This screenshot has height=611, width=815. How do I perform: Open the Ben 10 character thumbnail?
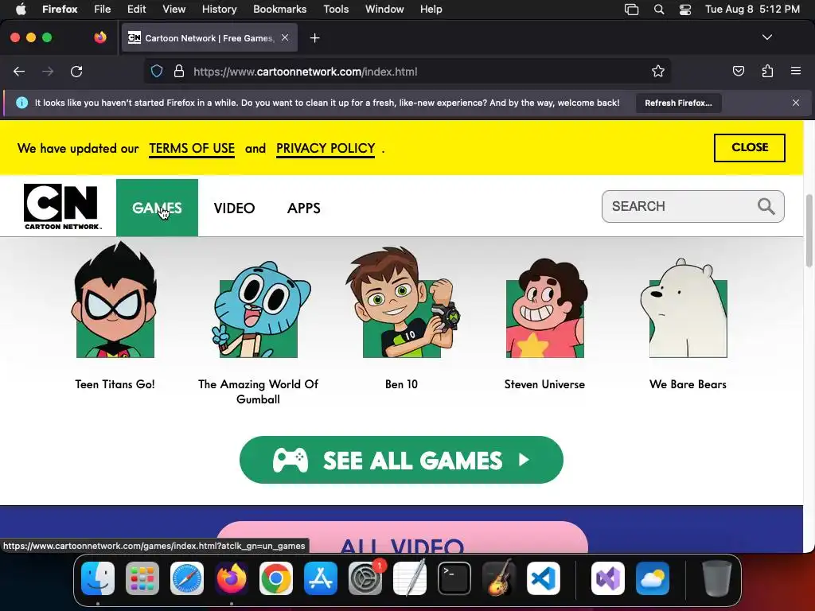[402, 302]
